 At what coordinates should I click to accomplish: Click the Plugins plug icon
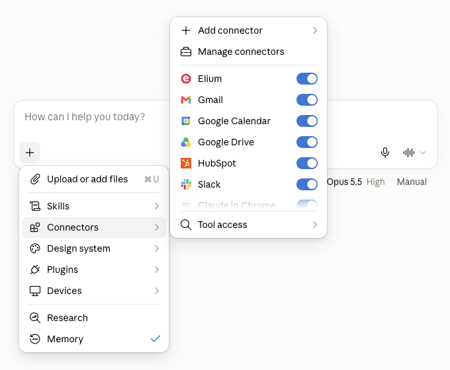point(35,270)
